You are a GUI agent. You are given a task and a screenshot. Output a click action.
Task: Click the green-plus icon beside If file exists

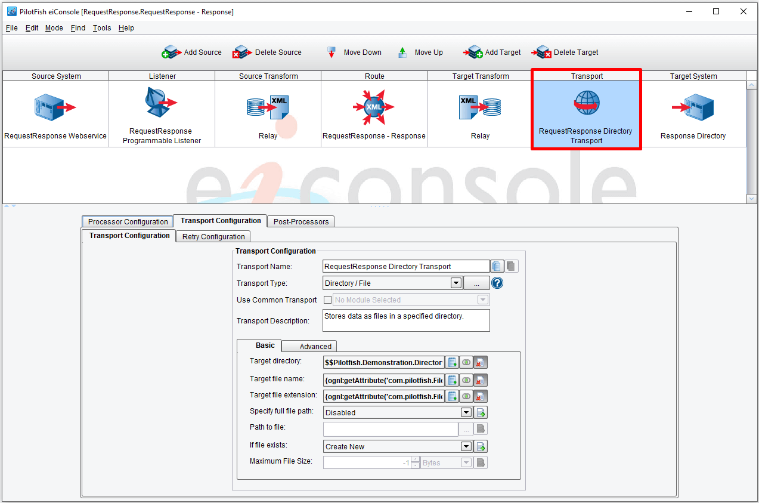pyautogui.click(x=481, y=446)
